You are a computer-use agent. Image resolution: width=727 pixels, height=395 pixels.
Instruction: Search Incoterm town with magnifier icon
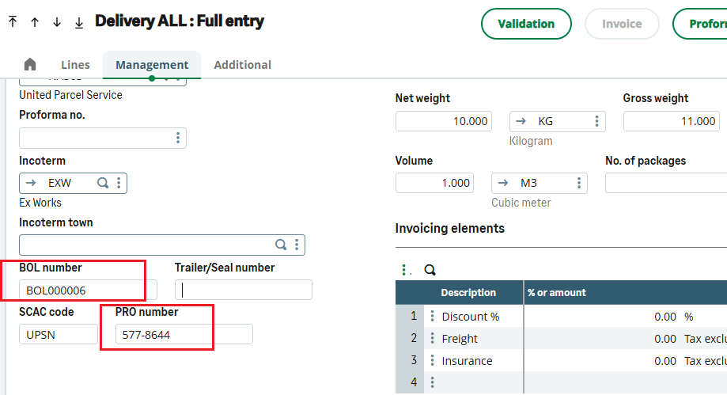click(x=281, y=245)
